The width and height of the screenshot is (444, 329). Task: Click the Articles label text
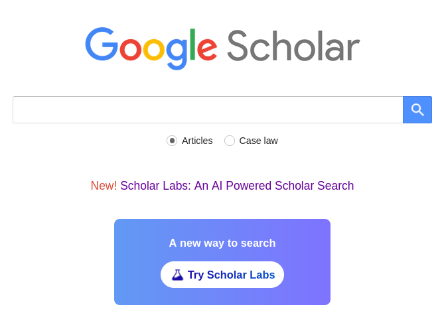(197, 141)
